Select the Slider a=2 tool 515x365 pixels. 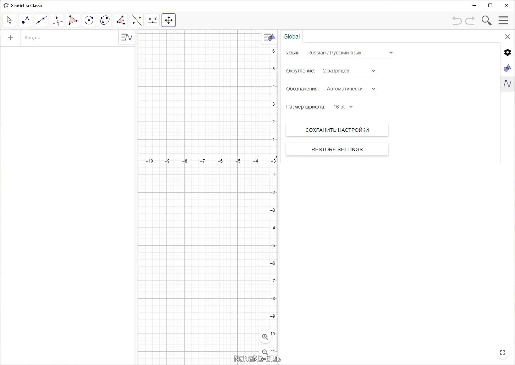(x=153, y=20)
